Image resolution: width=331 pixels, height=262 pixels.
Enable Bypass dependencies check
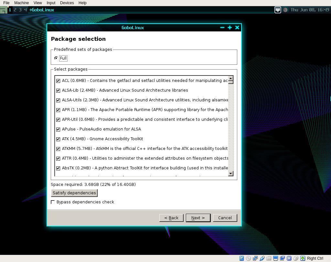[x=53, y=202]
